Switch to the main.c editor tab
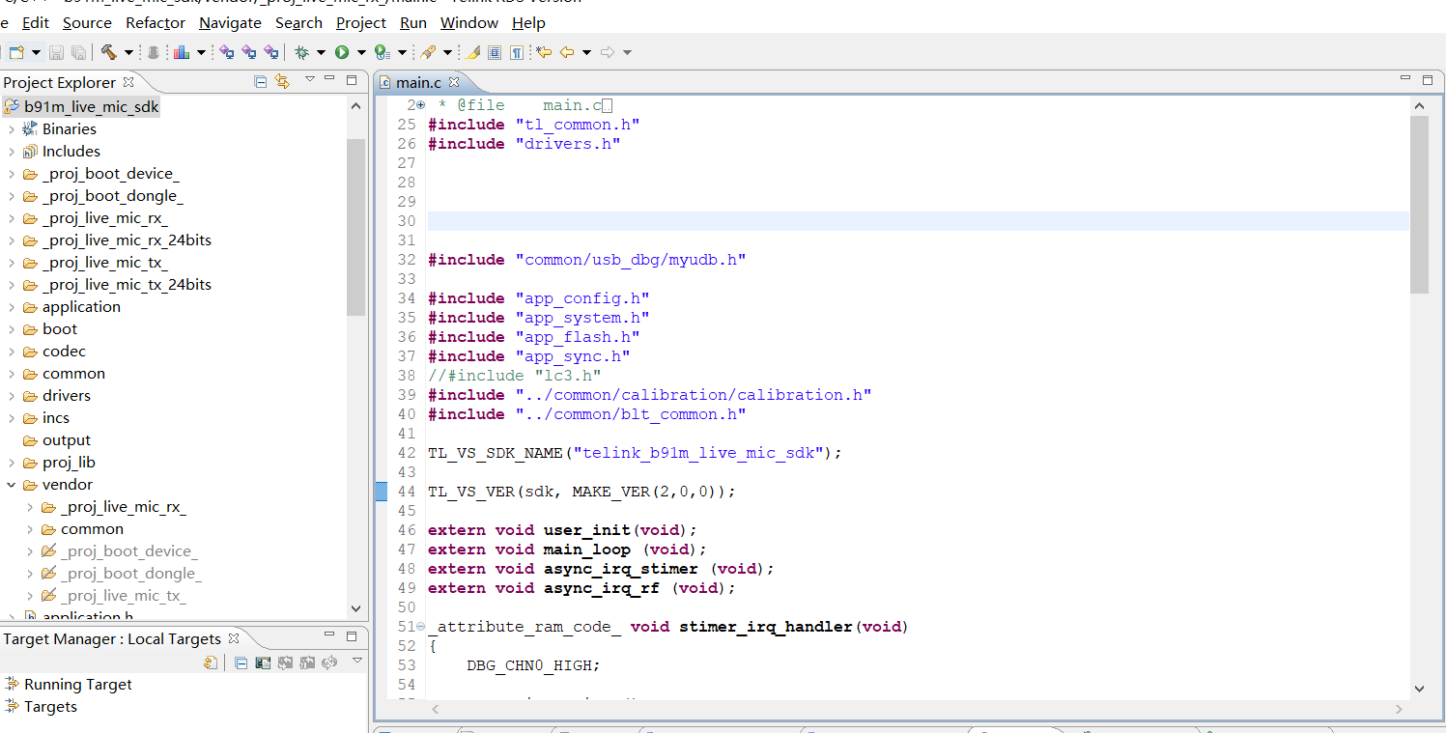This screenshot has width=1446, height=733. [417, 83]
